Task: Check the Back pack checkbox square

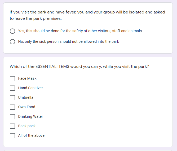Action: (12, 126)
